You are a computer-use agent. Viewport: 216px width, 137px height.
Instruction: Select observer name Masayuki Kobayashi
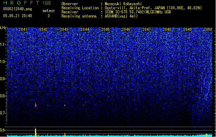coord(123,4)
